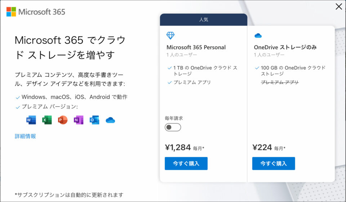Click the diamond icon above Microsoft 365 Personal
Screen dimensions: 346x202
(x=170, y=36)
